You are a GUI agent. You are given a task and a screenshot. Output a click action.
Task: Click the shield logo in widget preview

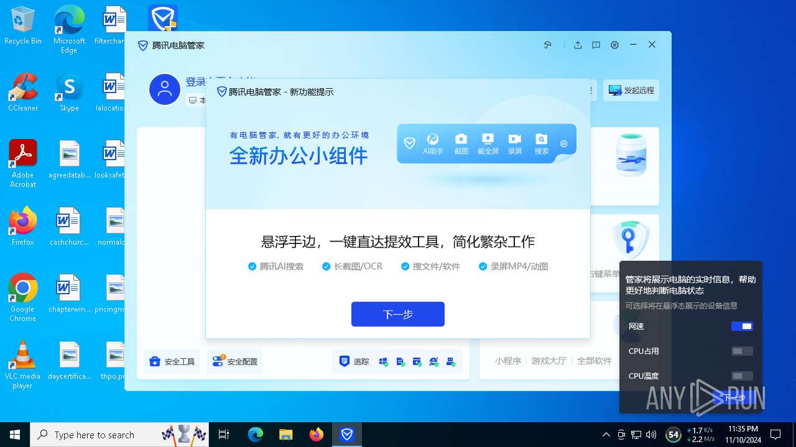click(409, 143)
